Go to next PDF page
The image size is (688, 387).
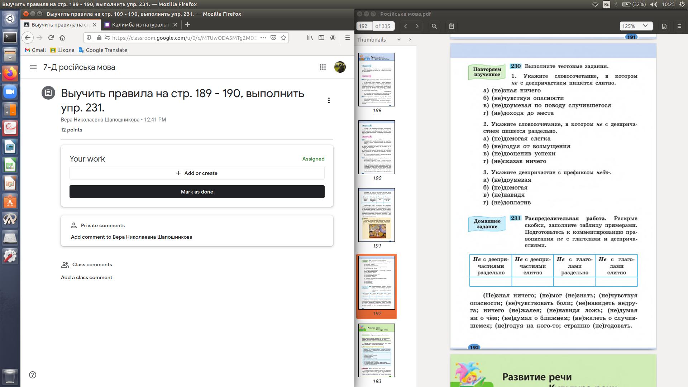tap(417, 26)
